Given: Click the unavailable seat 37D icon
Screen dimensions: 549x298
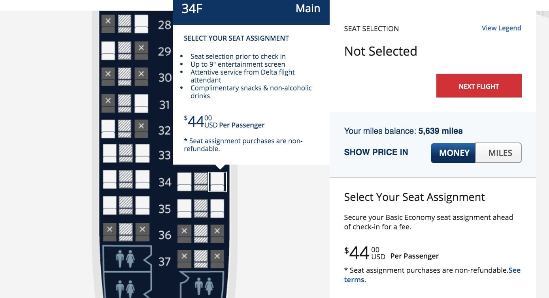Looking at the screenshot, I should click(184, 259).
